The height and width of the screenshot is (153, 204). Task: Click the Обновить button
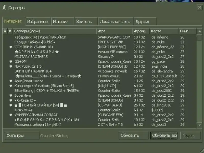click(134, 136)
